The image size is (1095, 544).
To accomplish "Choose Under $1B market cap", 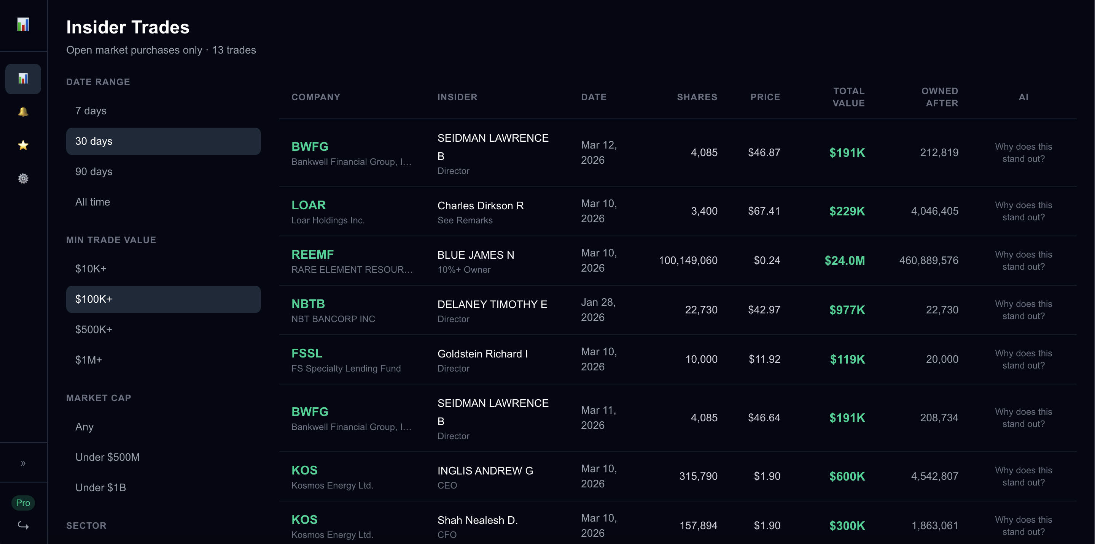I will [x=163, y=487].
